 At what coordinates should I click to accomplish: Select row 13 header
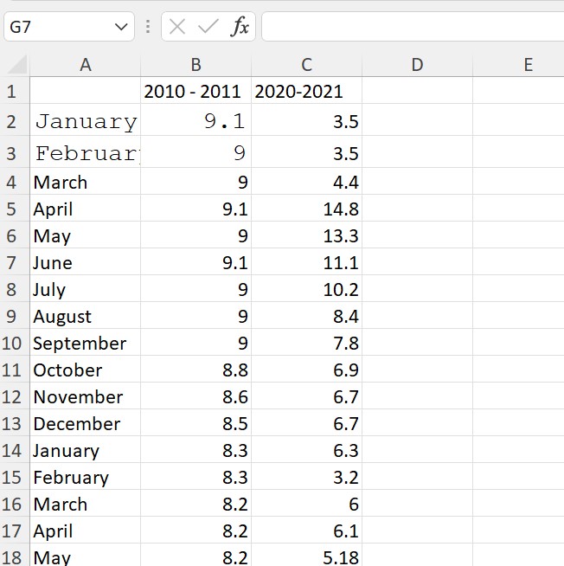[15, 423]
